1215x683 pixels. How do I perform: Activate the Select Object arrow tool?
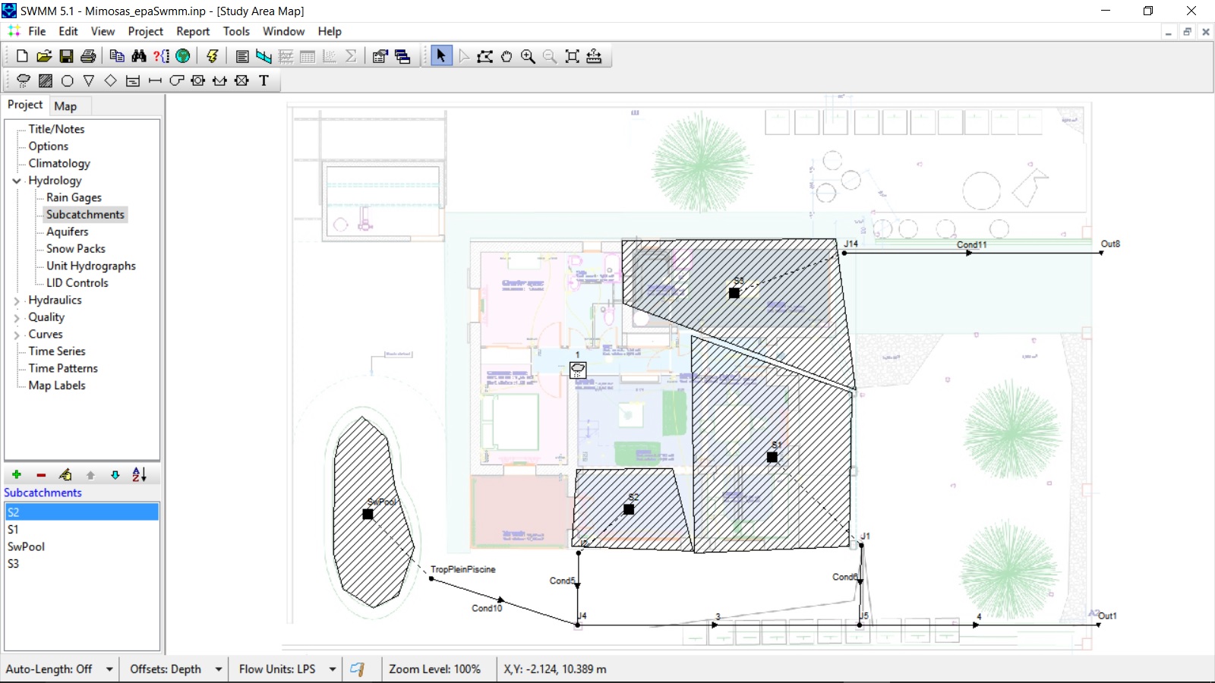(x=441, y=56)
